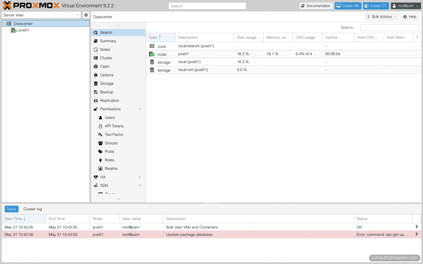Open the Server View dropdown
The height and width of the screenshot is (264, 423).
tap(78, 15)
